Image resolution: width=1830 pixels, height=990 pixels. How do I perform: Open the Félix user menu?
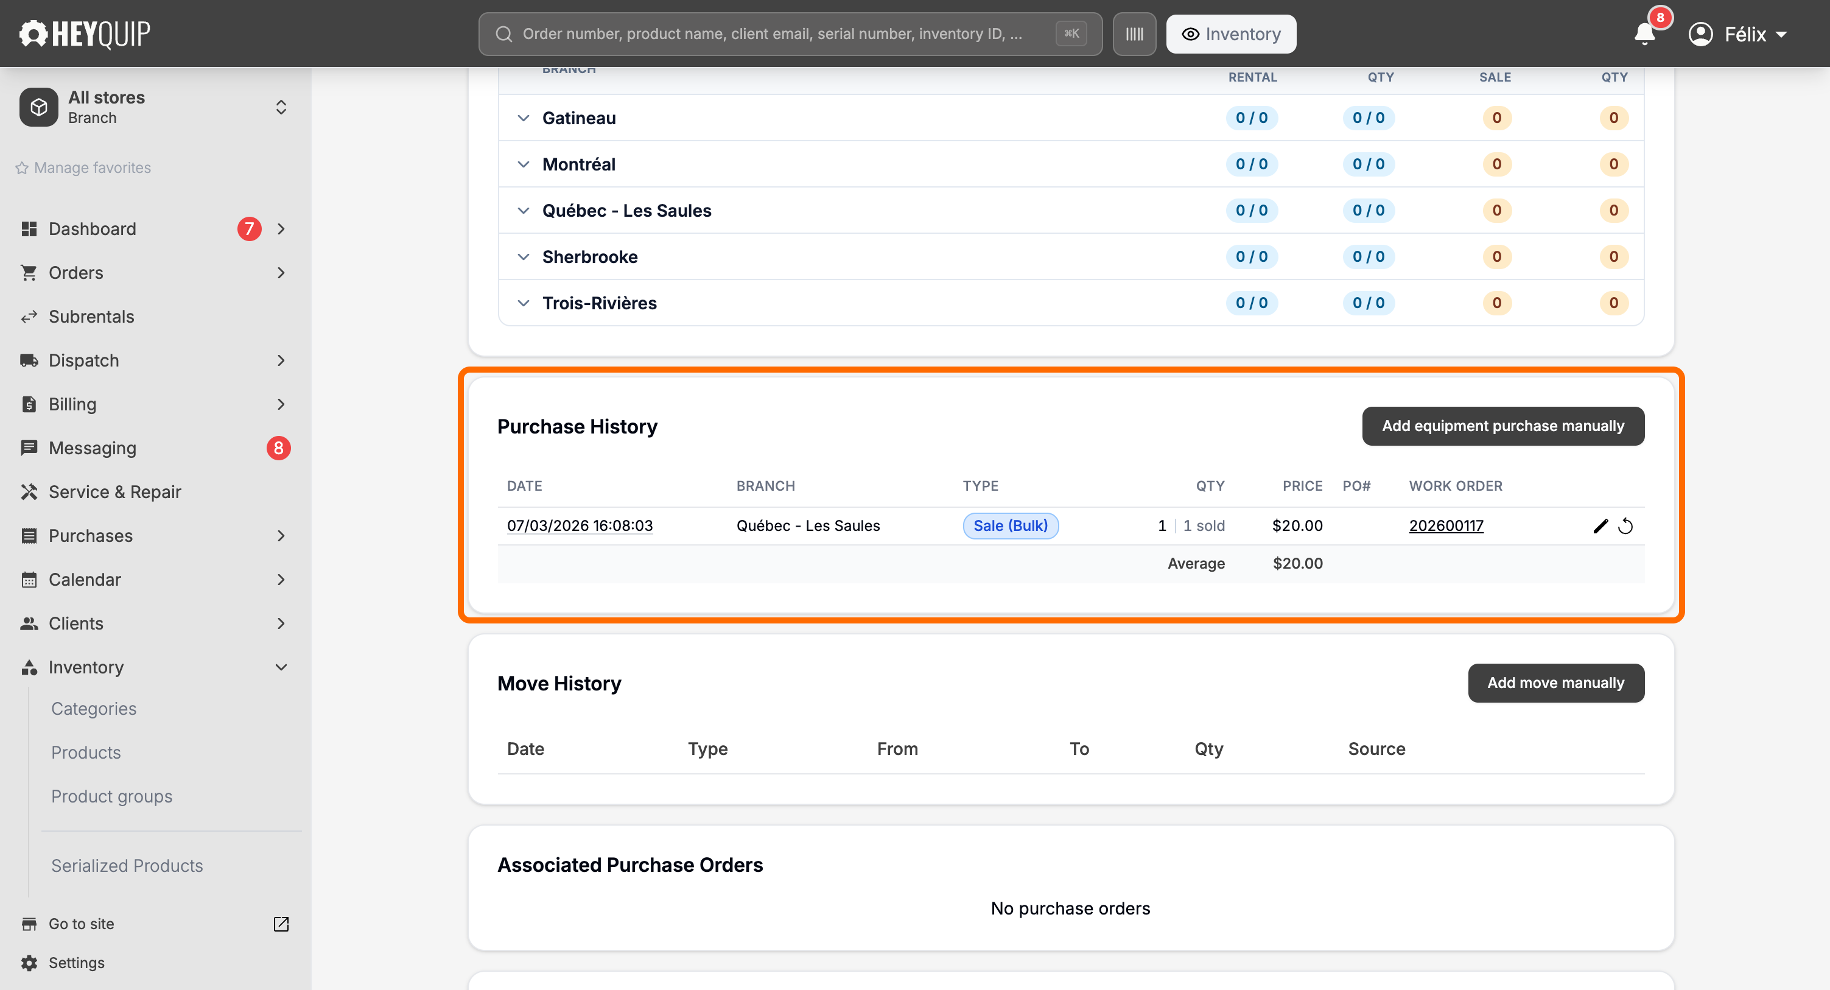coord(1737,34)
